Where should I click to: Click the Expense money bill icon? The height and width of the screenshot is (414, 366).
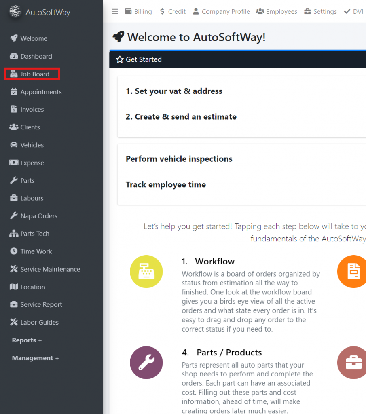[14, 163]
